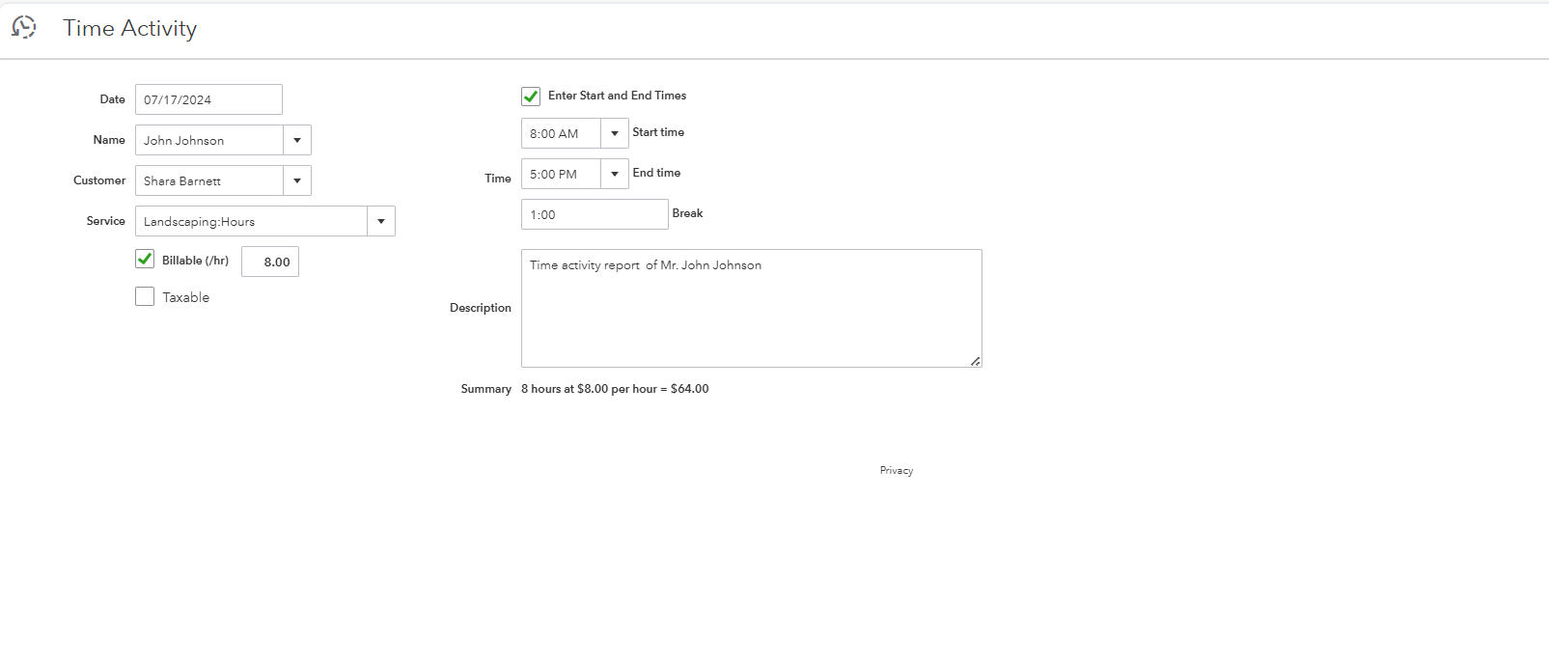Click the John Johnson name field
The width and height of the screenshot is (1549, 663).
coord(209,141)
